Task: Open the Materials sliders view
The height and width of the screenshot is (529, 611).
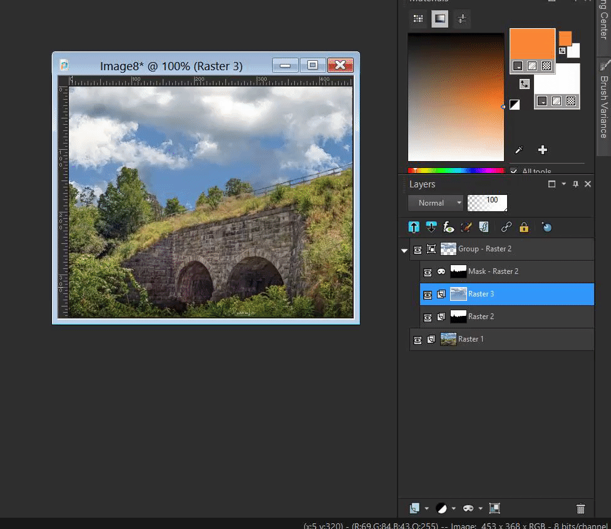Action: 462,19
